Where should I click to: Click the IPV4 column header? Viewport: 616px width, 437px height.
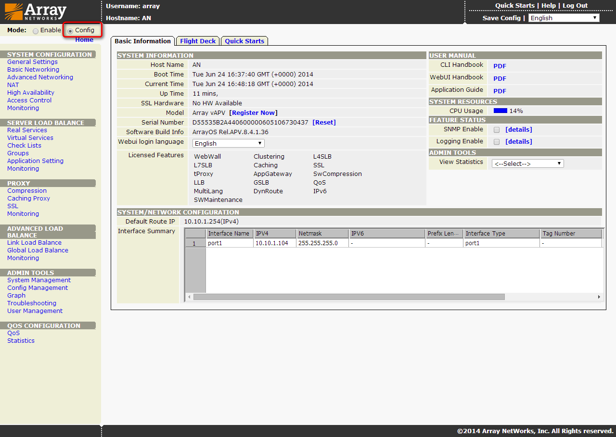pos(275,234)
